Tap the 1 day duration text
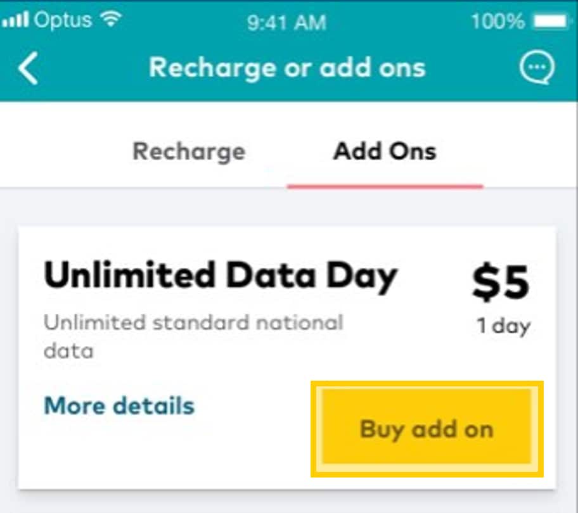Viewport: 578px width, 513px height. (x=504, y=326)
